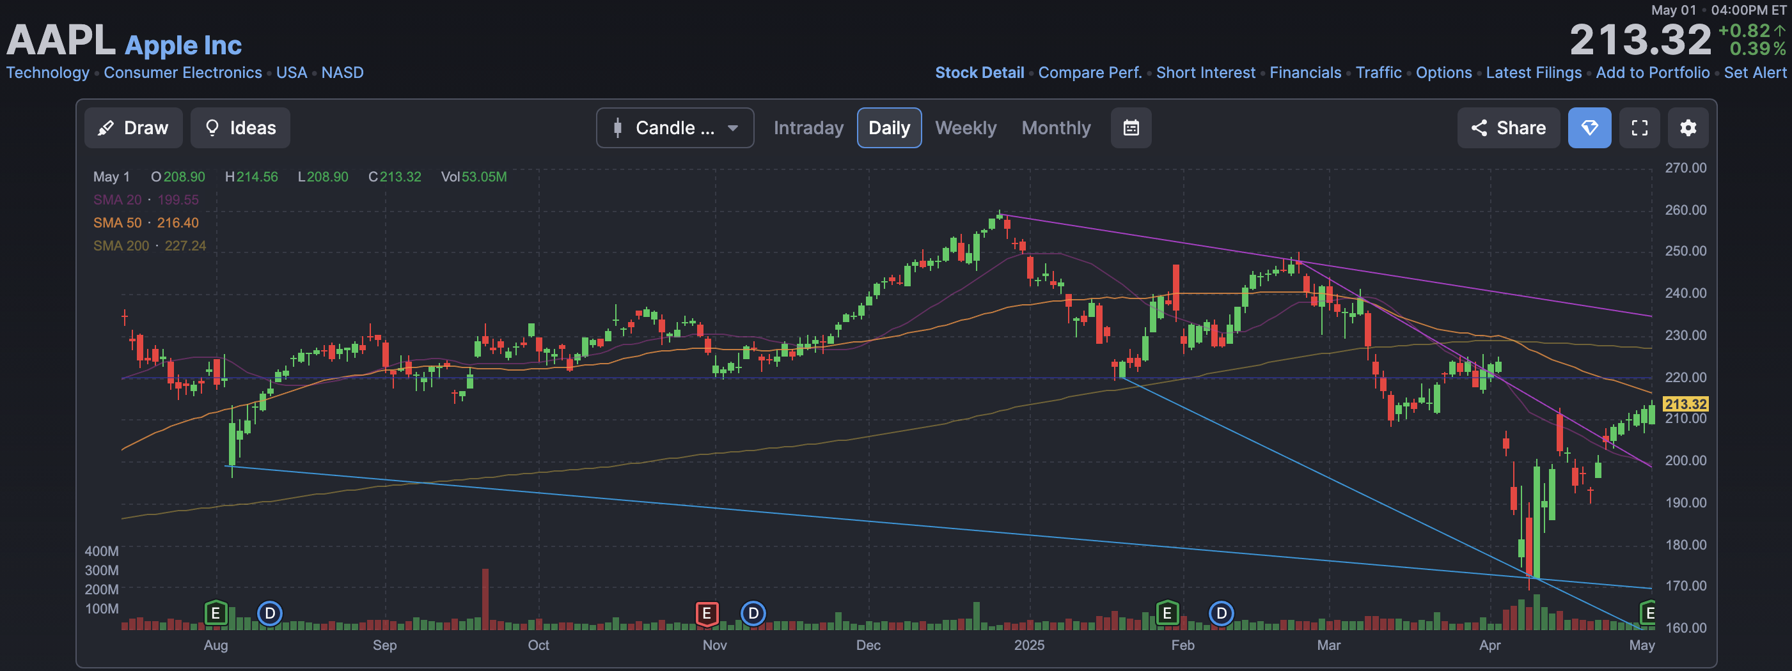Click the candlestick icon in chart type selector
The width and height of the screenshot is (1792, 671).
pyautogui.click(x=618, y=128)
